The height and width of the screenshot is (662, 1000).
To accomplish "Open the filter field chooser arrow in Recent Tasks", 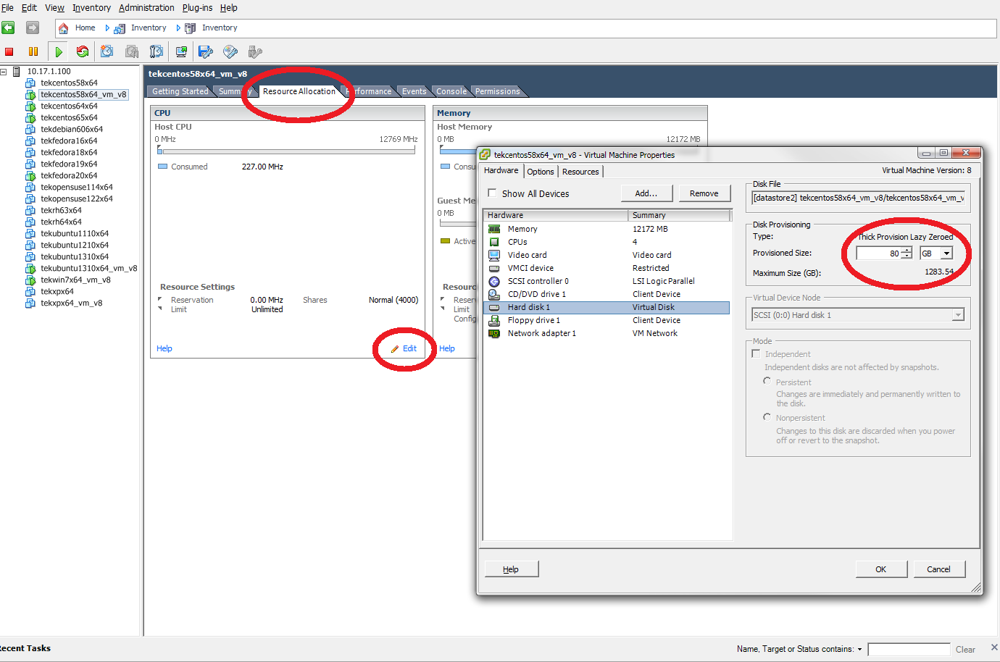I will [x=859, y=649].
